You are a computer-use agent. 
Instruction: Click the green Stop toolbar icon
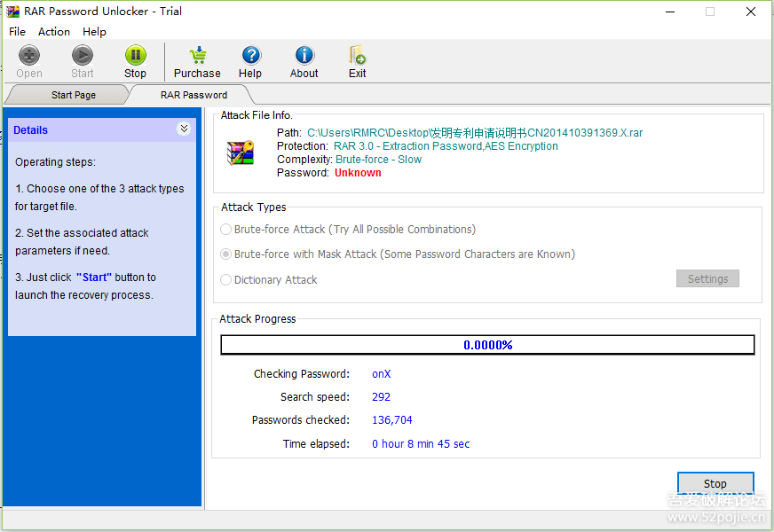click(135, 56)
